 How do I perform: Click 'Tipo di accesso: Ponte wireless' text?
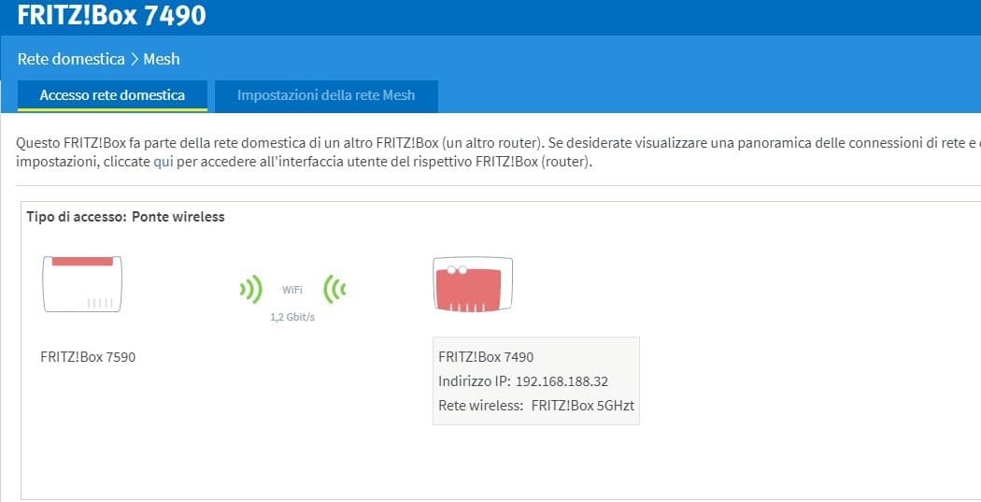click(125, 217)
